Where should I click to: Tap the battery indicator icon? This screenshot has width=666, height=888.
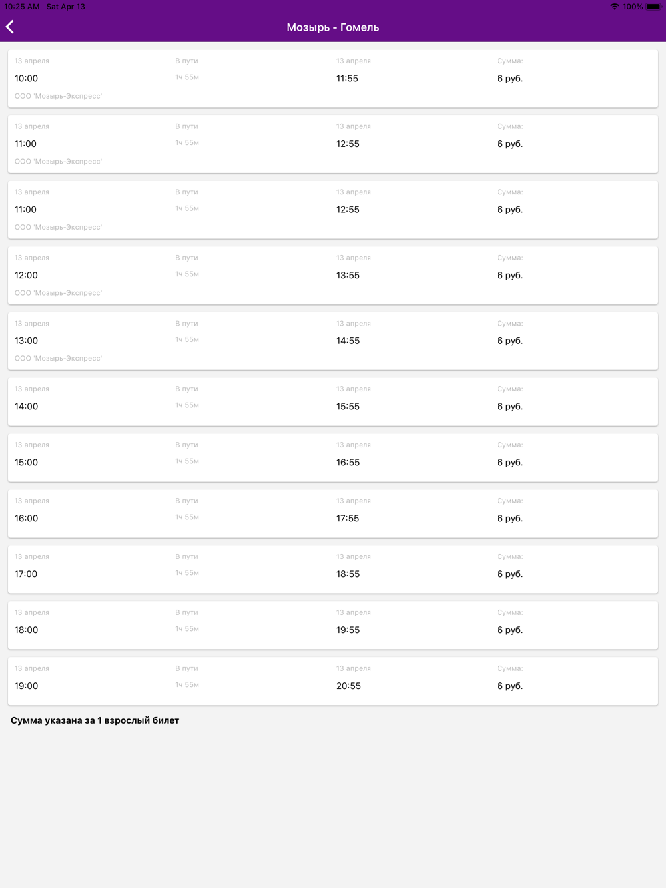click(653, 7)
